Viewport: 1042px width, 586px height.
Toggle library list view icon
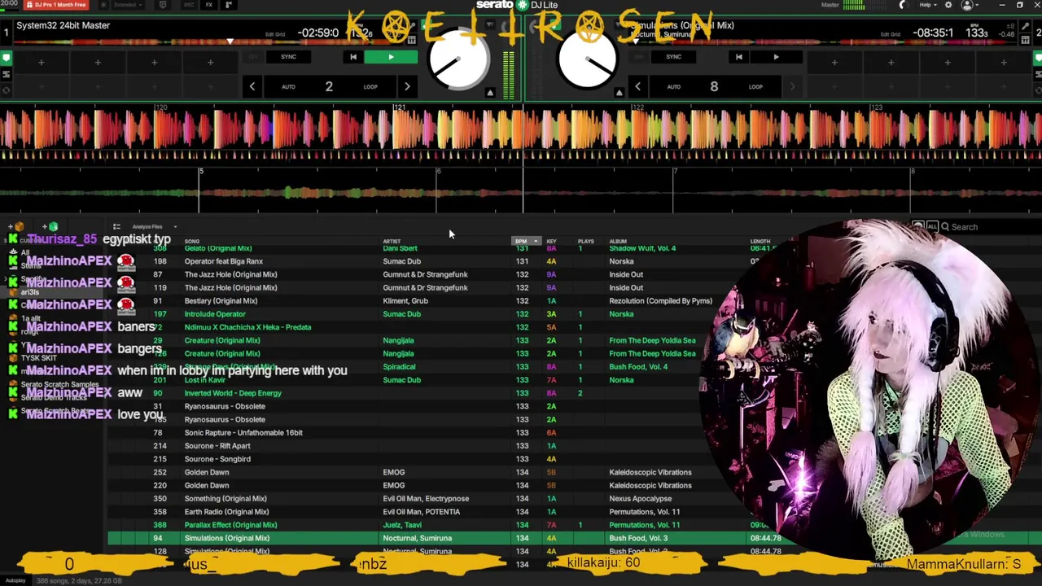tap(116, 227)
